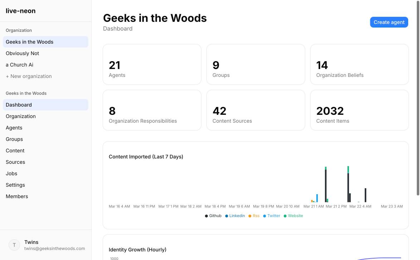Switch to a Church Ai organization

pos(19,65)
